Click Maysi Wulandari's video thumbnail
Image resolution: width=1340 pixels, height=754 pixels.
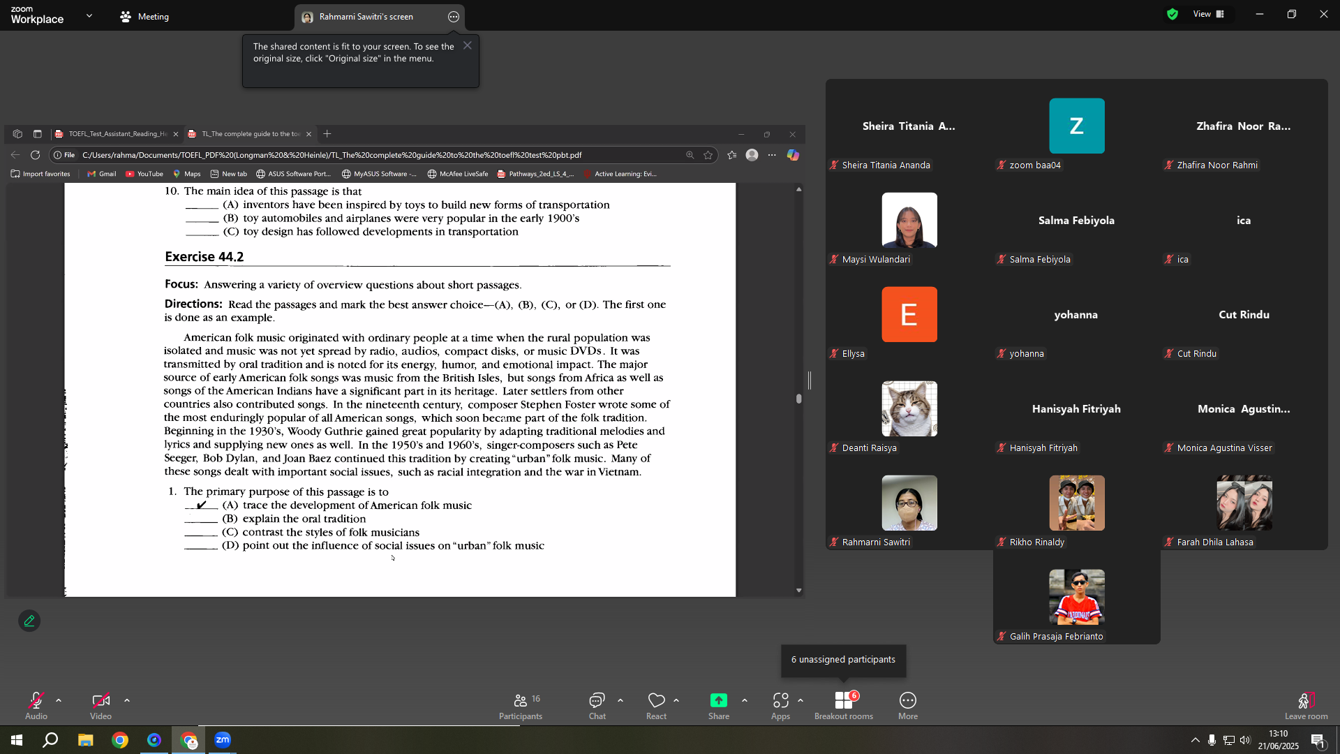(x=909, y=220)
